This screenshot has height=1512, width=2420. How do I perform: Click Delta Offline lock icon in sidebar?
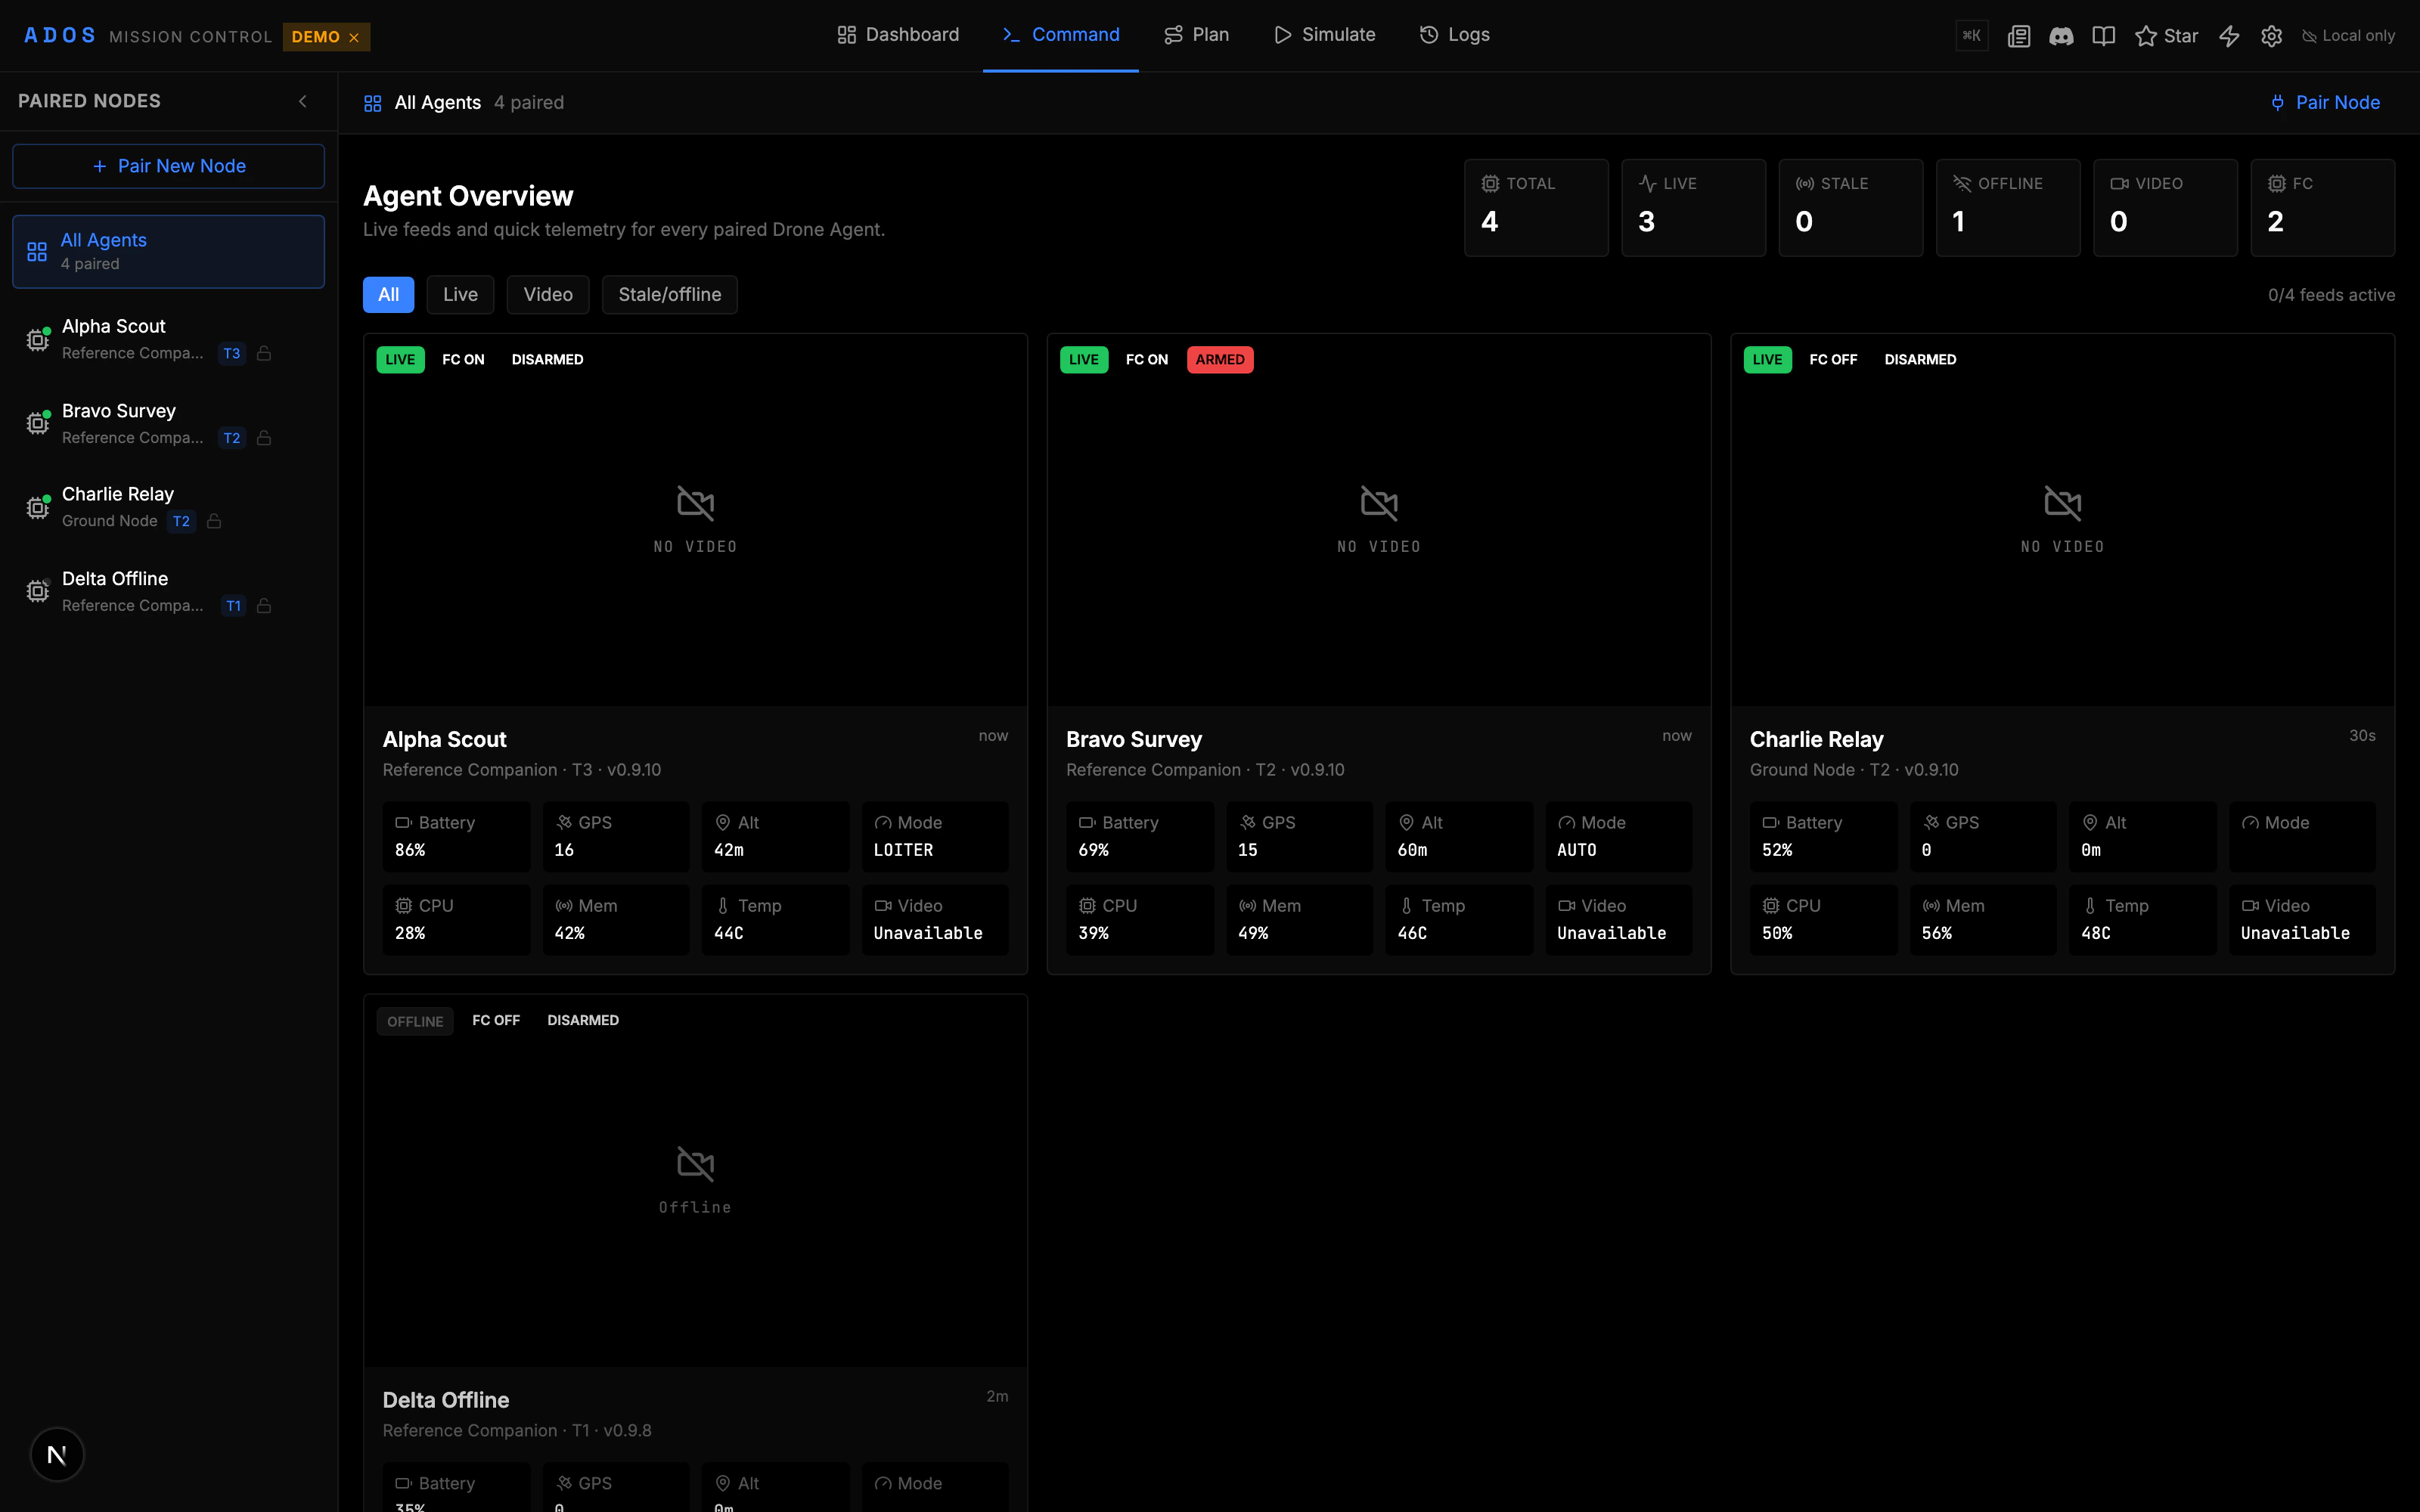(x=264, y=606)
